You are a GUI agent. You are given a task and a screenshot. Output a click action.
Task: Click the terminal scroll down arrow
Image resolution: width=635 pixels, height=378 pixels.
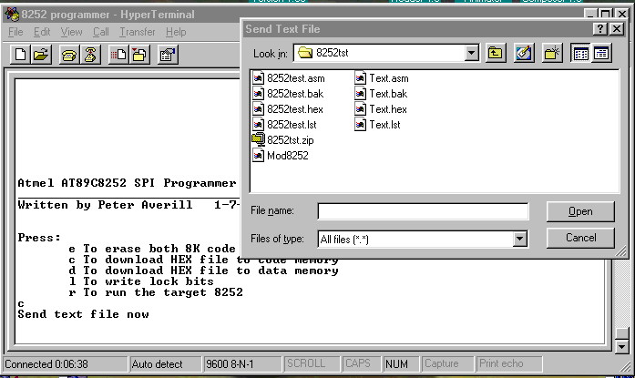(621, 346)
